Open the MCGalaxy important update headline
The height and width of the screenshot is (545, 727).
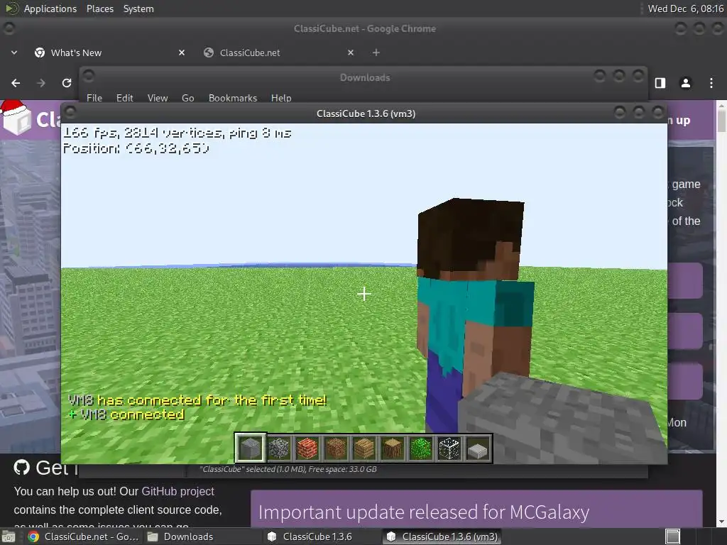point(424,512)
